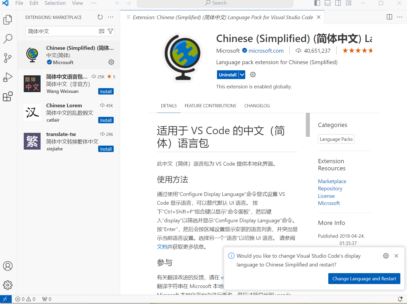Open the title bar overflow menu ellipsis

[x=94, y=3]
